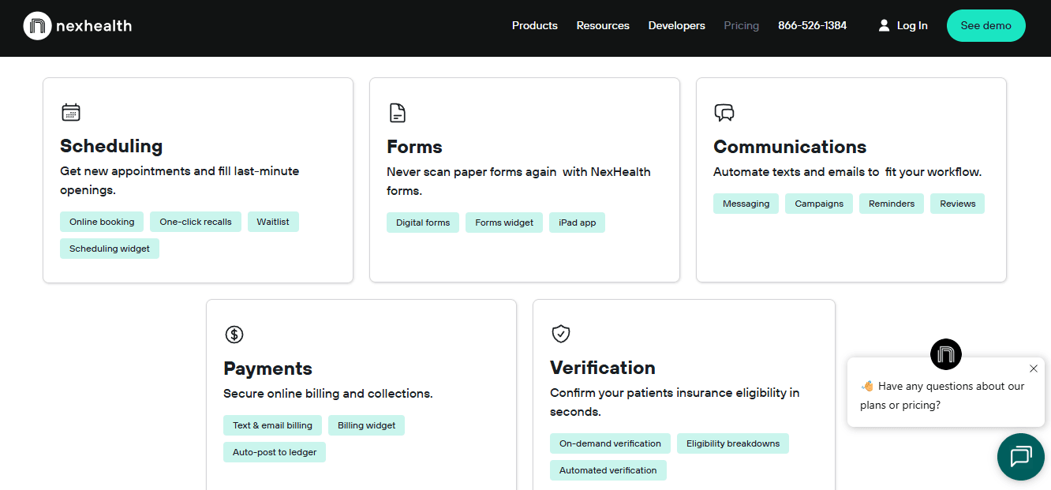Click "Automate texts and emails" description
The height and width of the screenshot is (490, 1051).
click(x=847, y=172)
